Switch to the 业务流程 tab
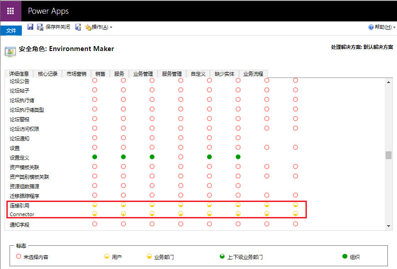The image size is (397, 269). 253,74
